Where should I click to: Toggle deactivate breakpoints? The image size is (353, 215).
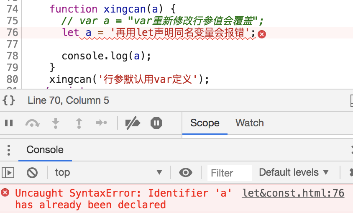pos(133,123)
